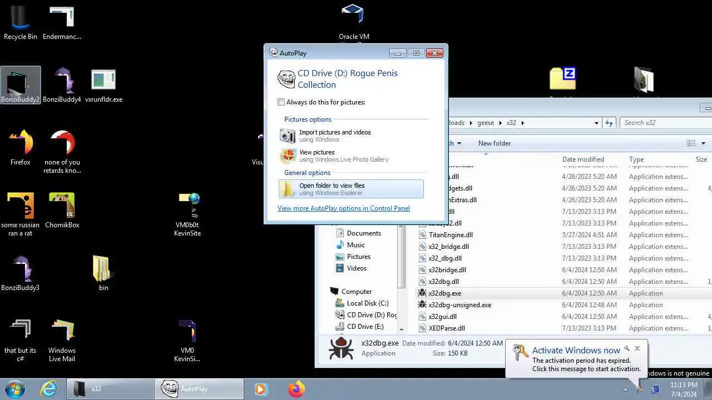Show hidden system tray icons
Screen dimensions: 712x400
click(625, 389)
